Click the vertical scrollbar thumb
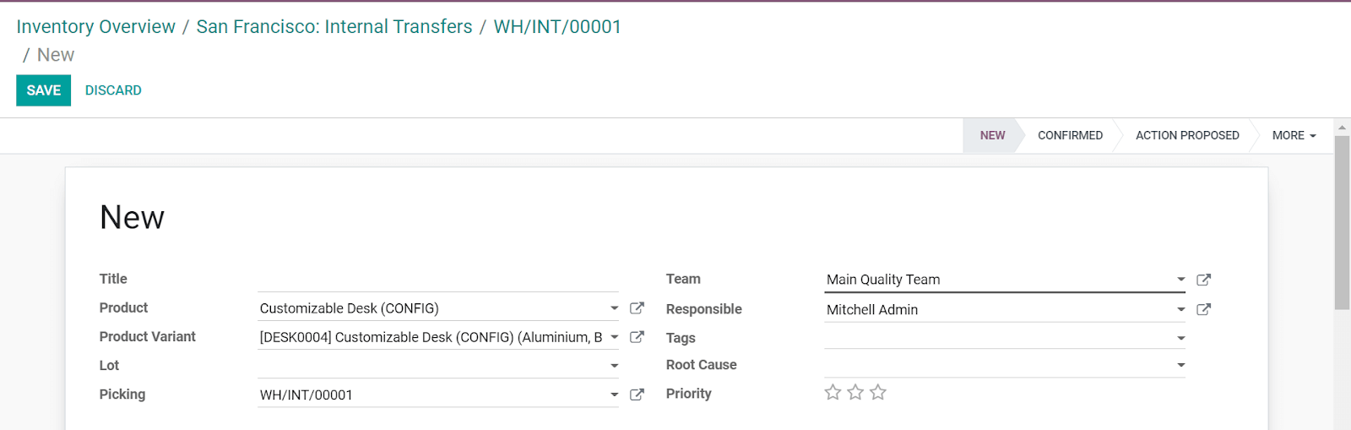Viewport: 1351px width, 430px height. [1342, 223]
